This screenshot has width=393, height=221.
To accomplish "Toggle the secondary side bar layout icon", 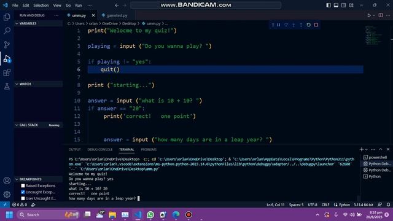I will point(344,5).
